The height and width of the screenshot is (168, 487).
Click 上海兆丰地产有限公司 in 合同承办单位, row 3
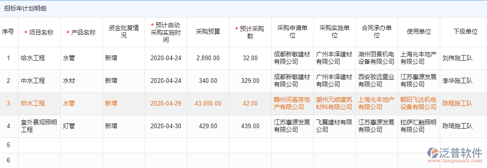(x=377, y=104)
